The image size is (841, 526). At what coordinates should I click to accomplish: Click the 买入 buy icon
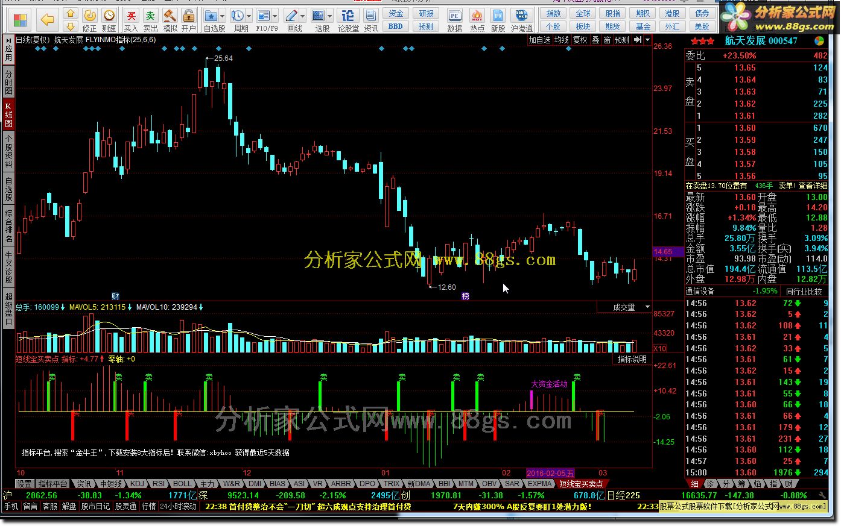click(x=131, y=20)
